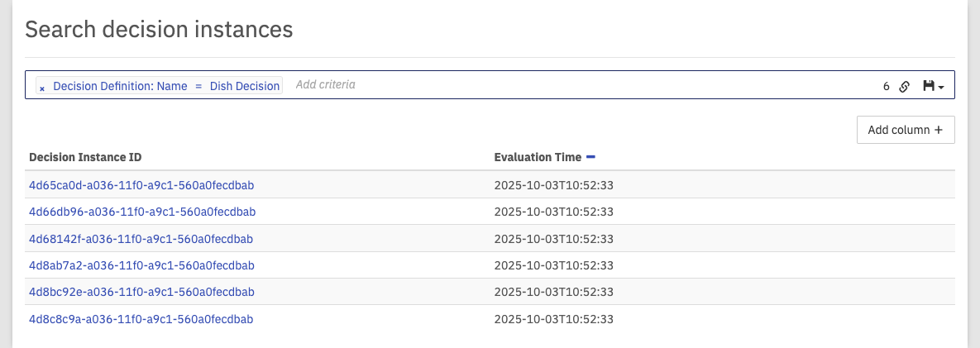Copy the search link via the chain icon
This screenshot has width=980, height=348.
point(905,86)
